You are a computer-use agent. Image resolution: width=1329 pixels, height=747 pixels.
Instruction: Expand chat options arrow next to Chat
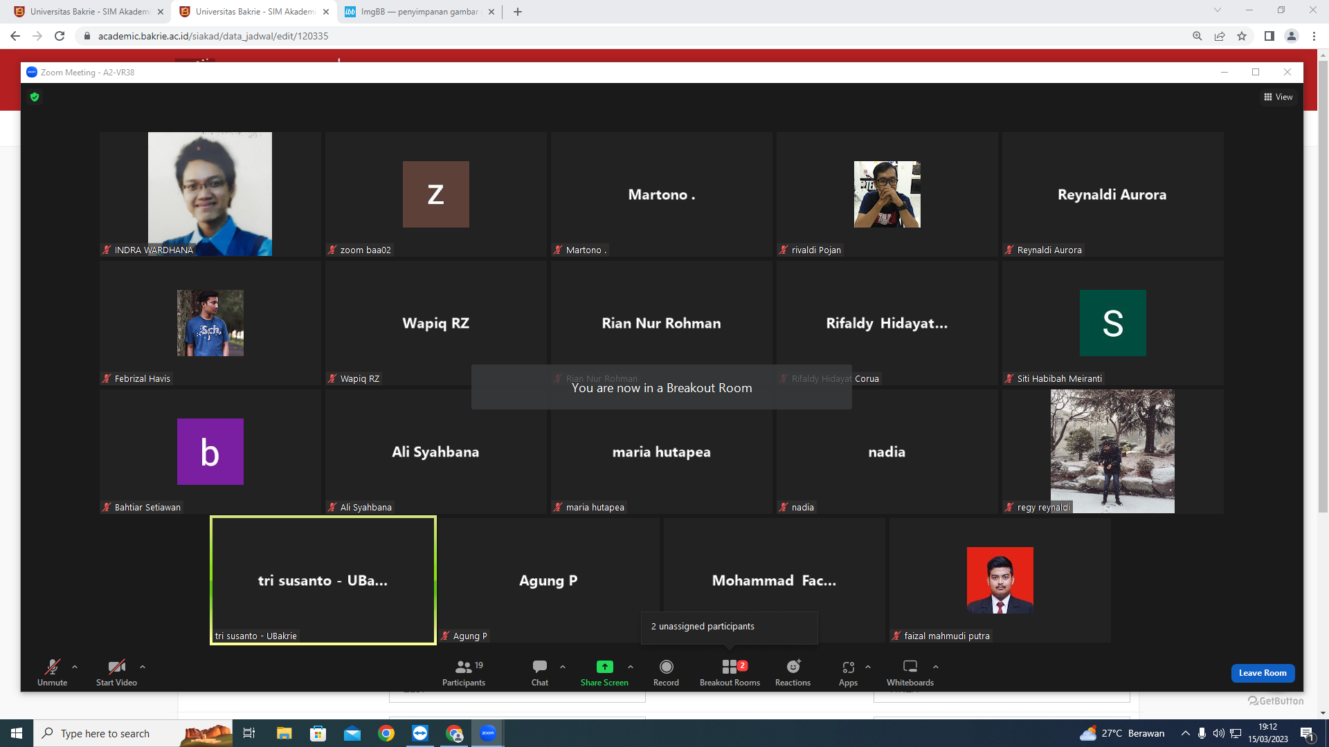click(x=563, y=667)
